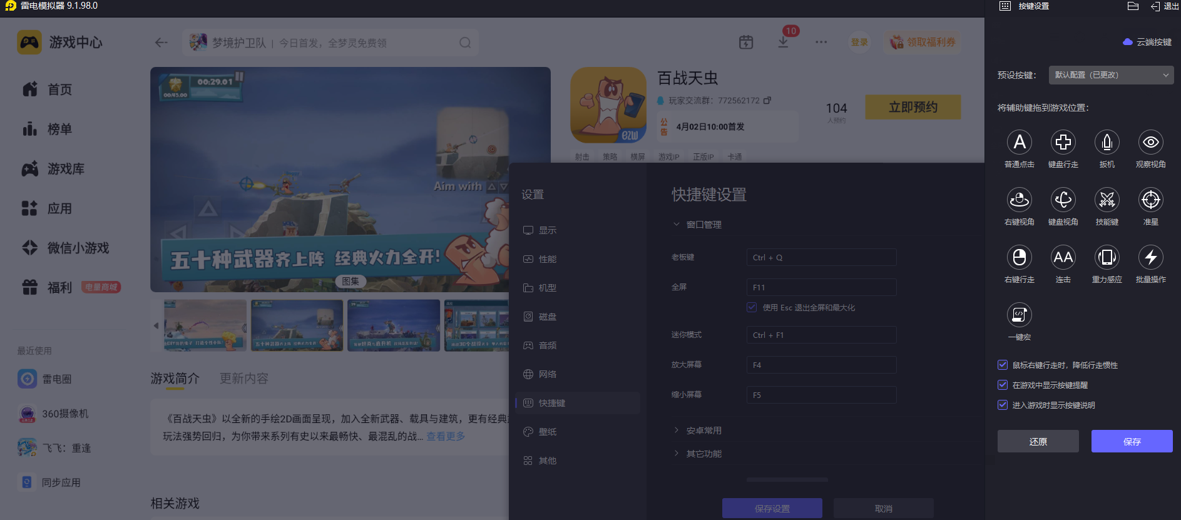
Task: Click the 登录 login button
Action: coord(859,42)
